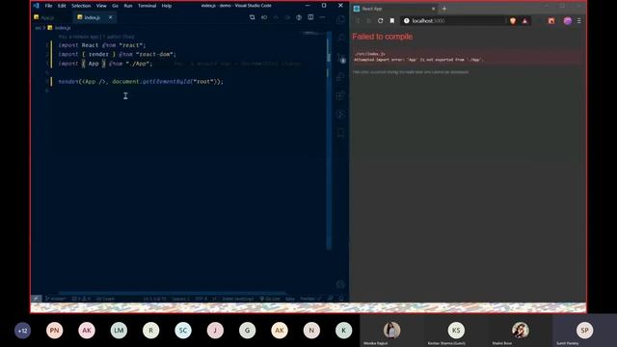Click the src folder in breadcrumb
The height and width of the screenshot is (347, 617).
pos(38,28)
